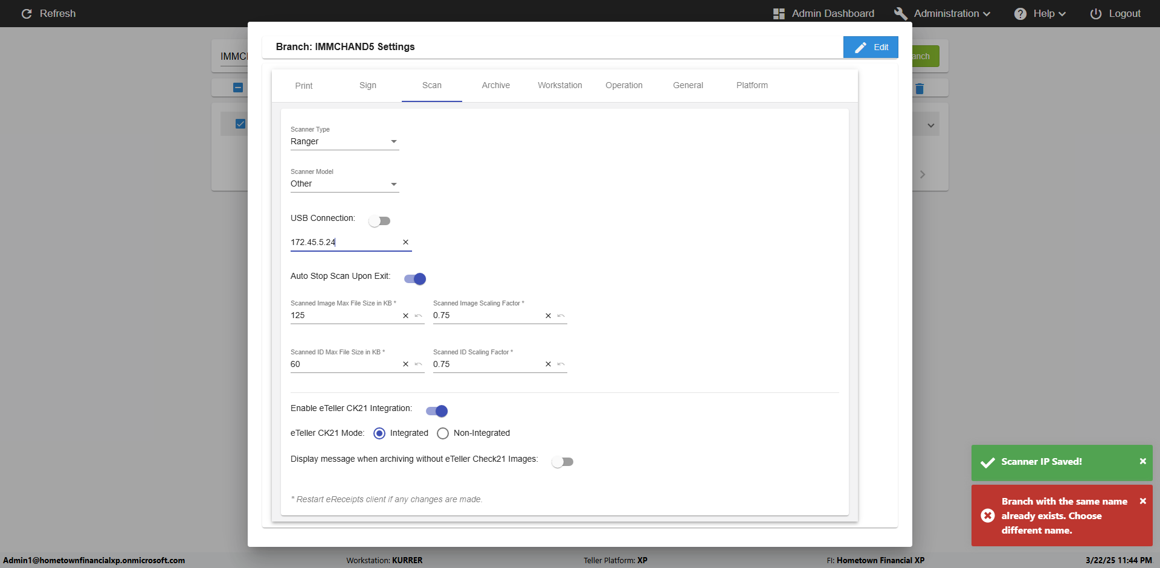Clear Scanned Image Max File Size value
This screenshot has width=1160, height=568.
[405, 315]
